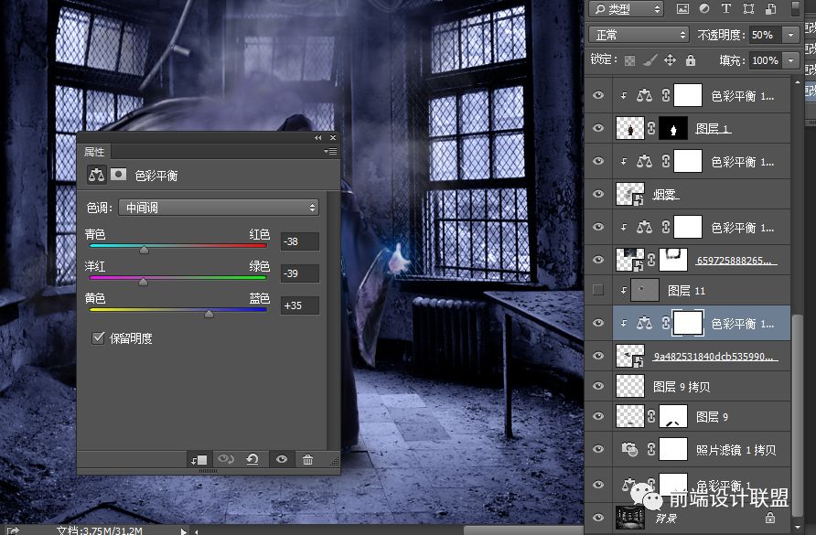Screen dimensions: 816x535
Task: Hide the 图层 9 拷贝 layer
Action: (x=598, y=386)
